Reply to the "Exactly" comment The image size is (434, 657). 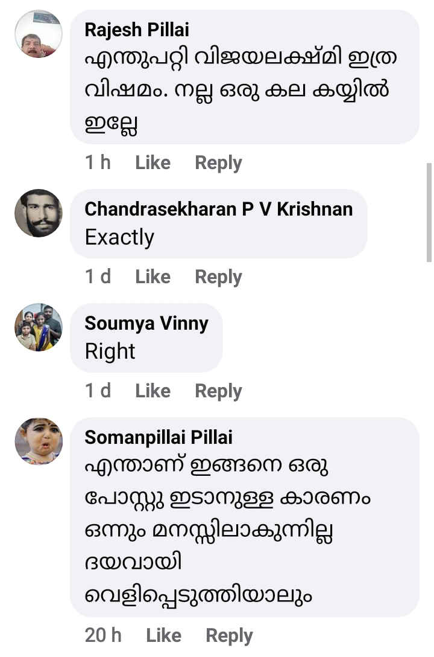pyautogui.click(x=218, y=277)
